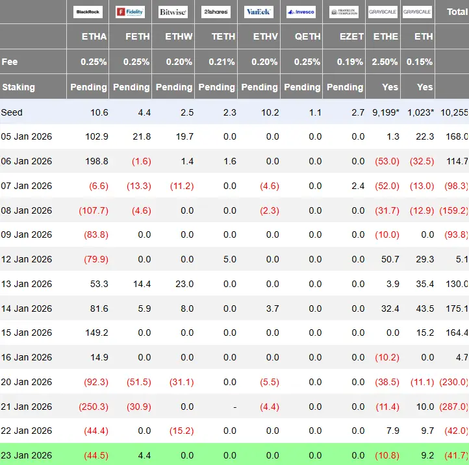Viewport: 469px width, 465px height.
Task: Open the VanEck logo
Action: click(259, 12)
